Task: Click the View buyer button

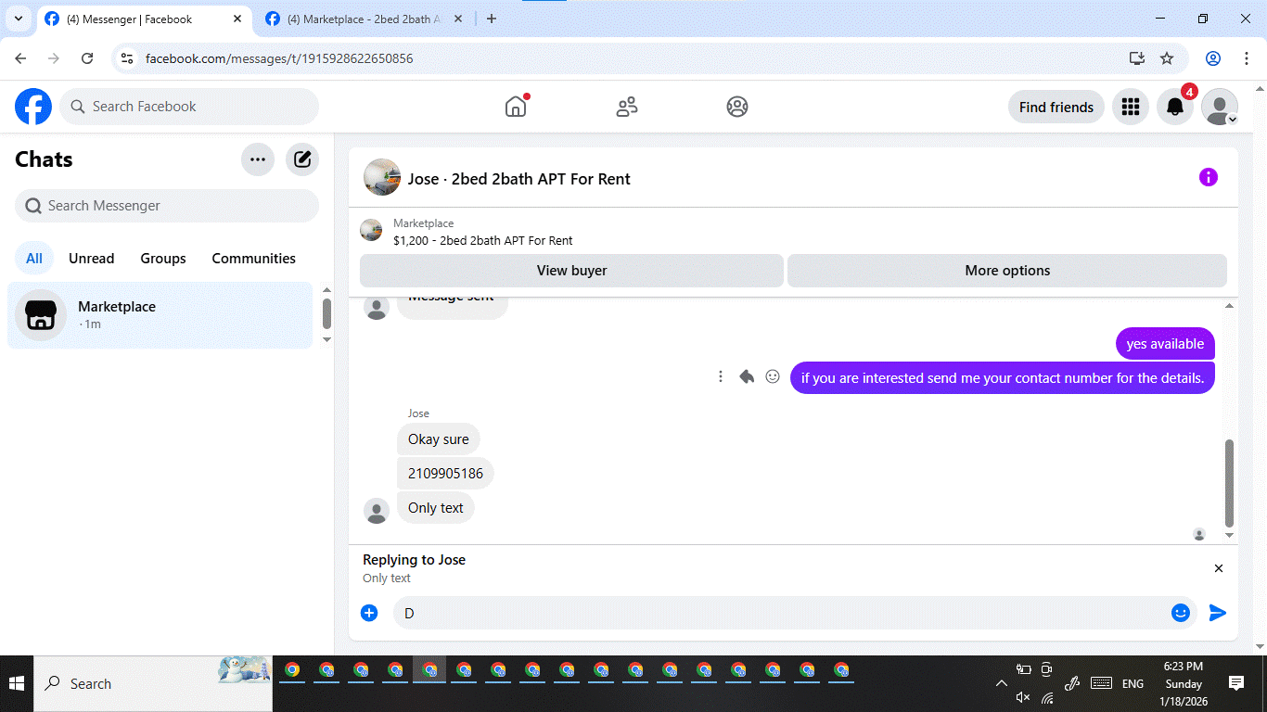Action: 571,271
